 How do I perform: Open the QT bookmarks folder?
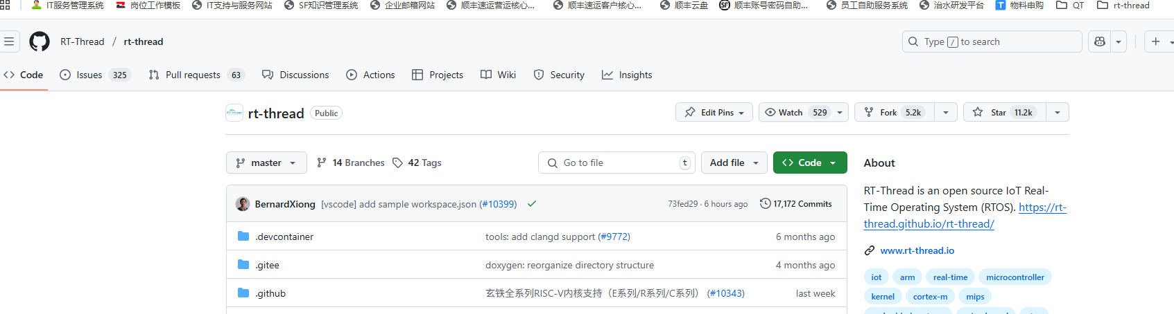click(x=1070, y=5)
